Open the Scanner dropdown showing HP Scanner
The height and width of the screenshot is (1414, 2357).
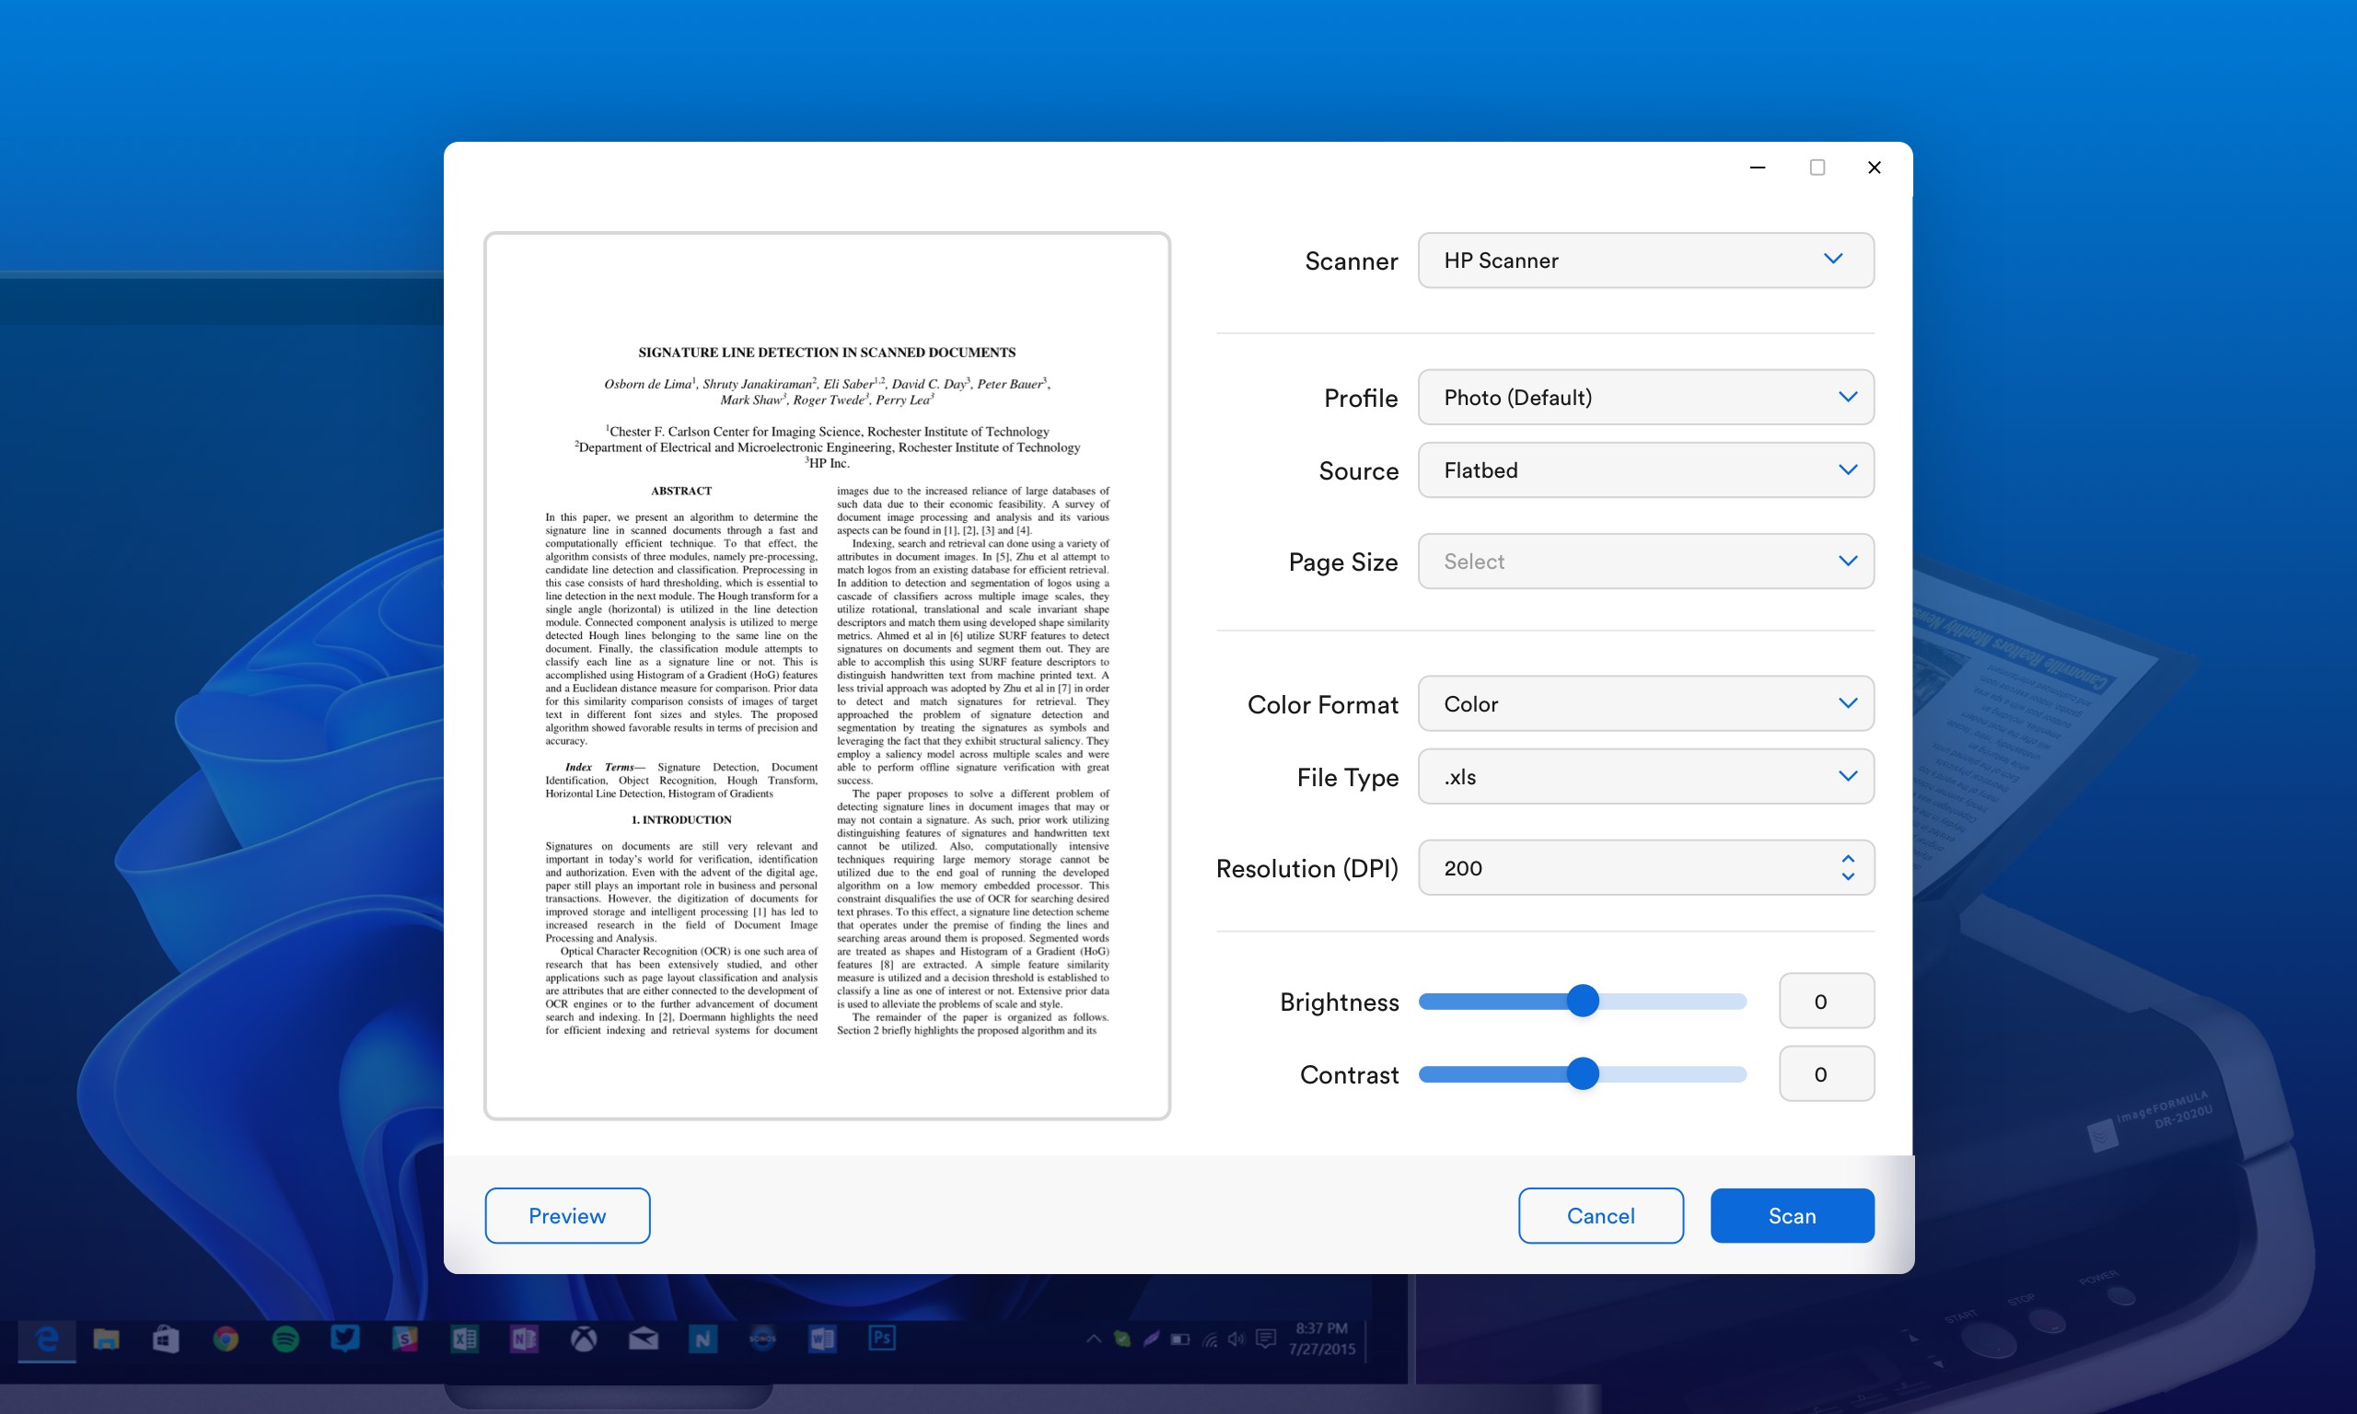click(x=1644, y=261)
